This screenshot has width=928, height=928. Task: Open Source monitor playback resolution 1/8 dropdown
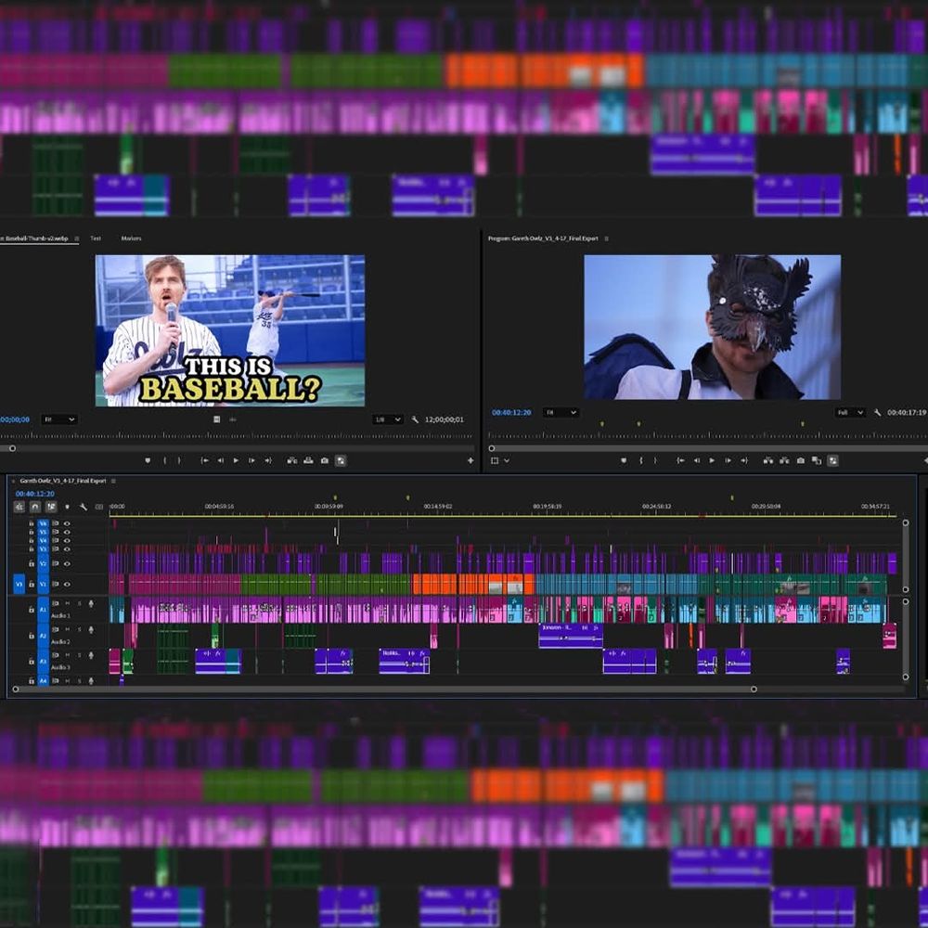pyautogui.click(x=388, y=419)
